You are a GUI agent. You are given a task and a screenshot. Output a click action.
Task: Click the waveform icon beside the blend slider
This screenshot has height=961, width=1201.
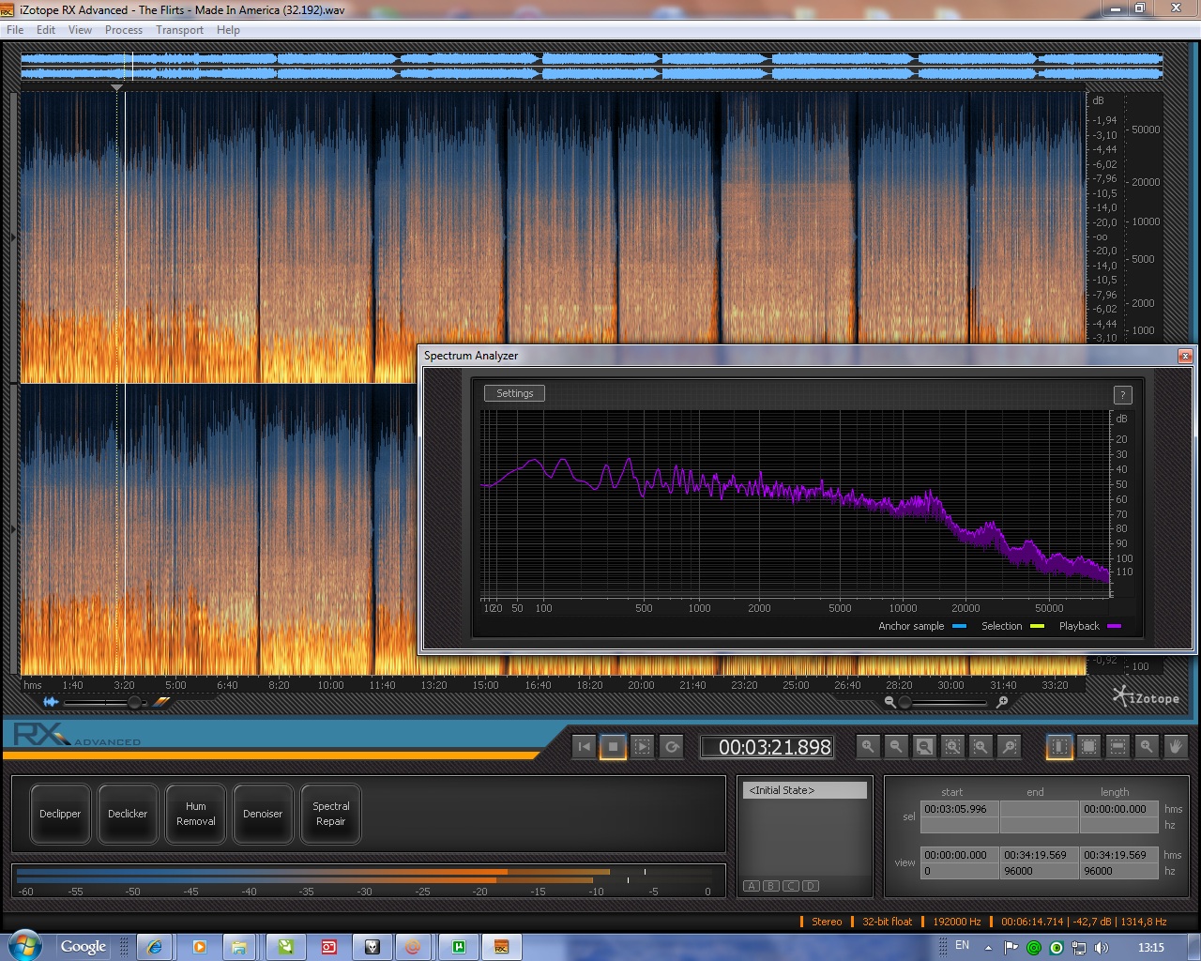tap(51, 702)
